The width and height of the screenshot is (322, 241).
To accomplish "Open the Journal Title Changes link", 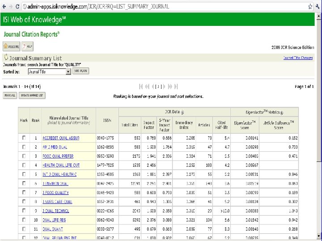I will tap(298, 58).
